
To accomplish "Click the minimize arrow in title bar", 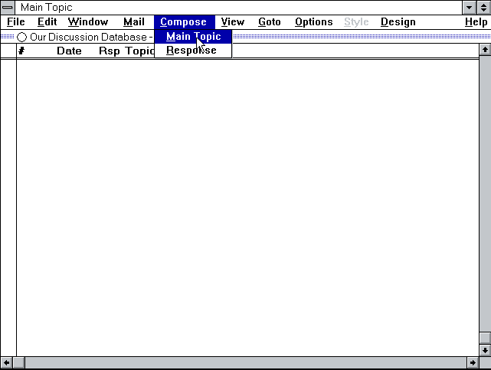I will [470, 8].
